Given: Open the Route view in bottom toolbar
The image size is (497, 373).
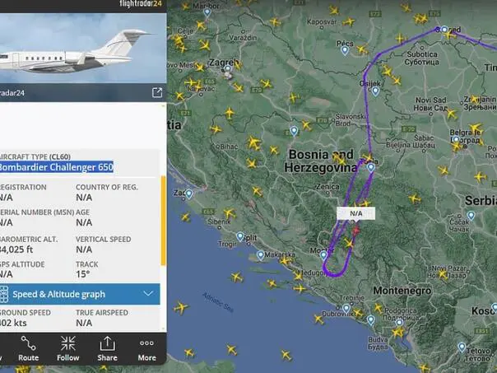Looking at the screenshot, I should [28, 349].
